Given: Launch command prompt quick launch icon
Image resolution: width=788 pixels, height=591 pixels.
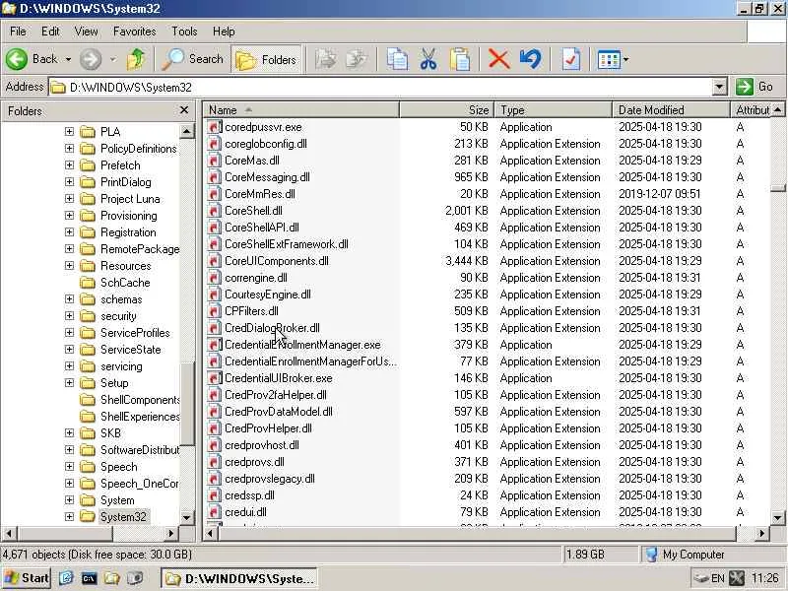Looking at the screenshot, I should (89, 578).
